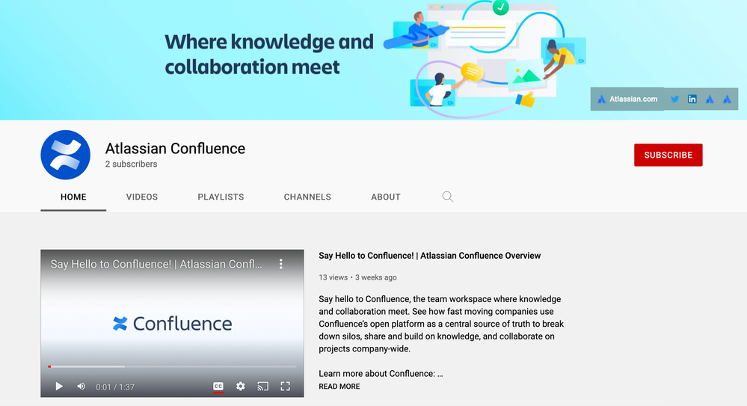Click the video progress bar

(x=172, y=366)
